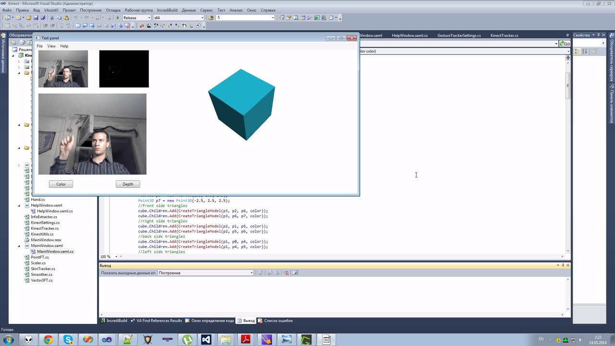Click the New Project toolbar icon
Image resolution: width=615 pixels, height=346 pixels.
click(x=8, y=18)
